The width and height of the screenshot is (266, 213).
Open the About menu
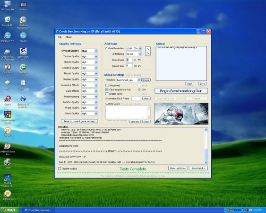pyautogui.click(x=69, y=37)
